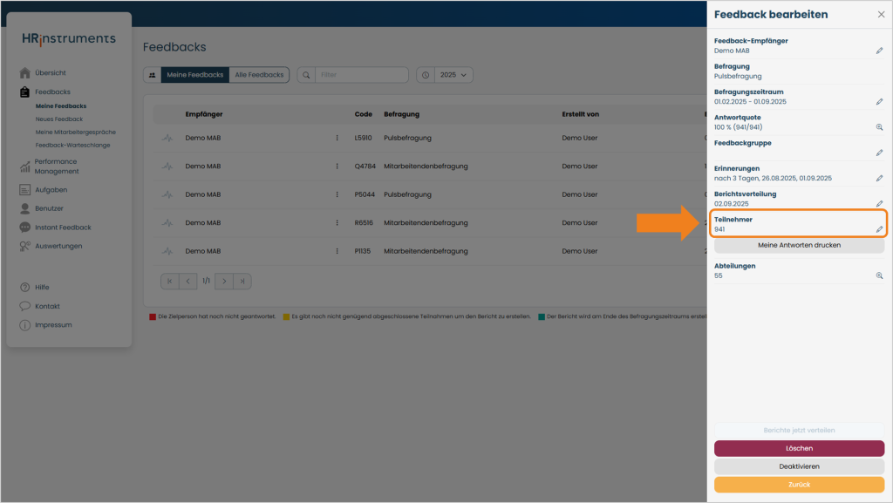Switch to the Meine Feedbacks tab
Viewport: 893px width, 503px height.
coord(194,75)
